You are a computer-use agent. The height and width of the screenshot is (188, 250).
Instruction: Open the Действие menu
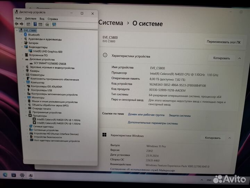click(31, 18)
